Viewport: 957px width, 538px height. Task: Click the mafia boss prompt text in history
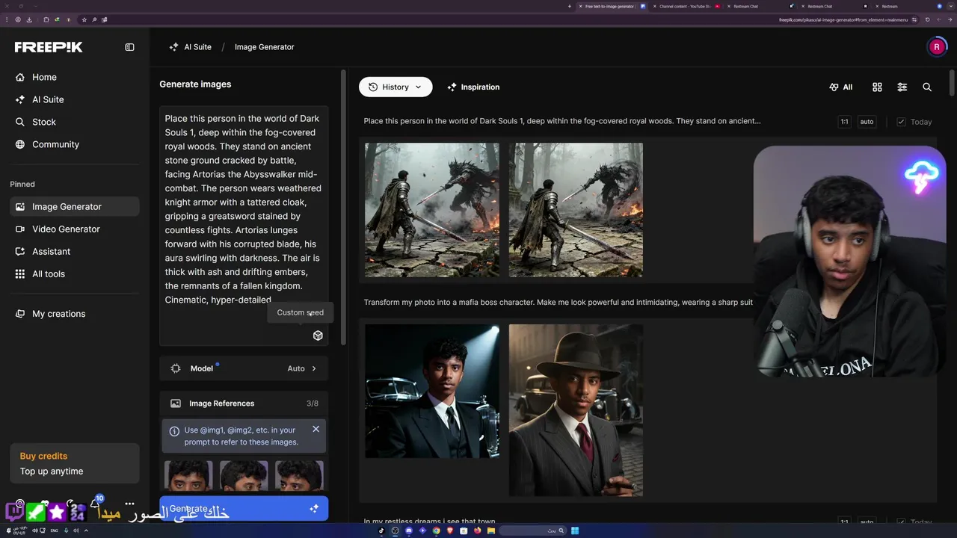(558, 303)
